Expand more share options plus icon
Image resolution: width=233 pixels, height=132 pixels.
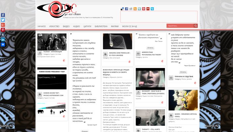coord(3,45)
